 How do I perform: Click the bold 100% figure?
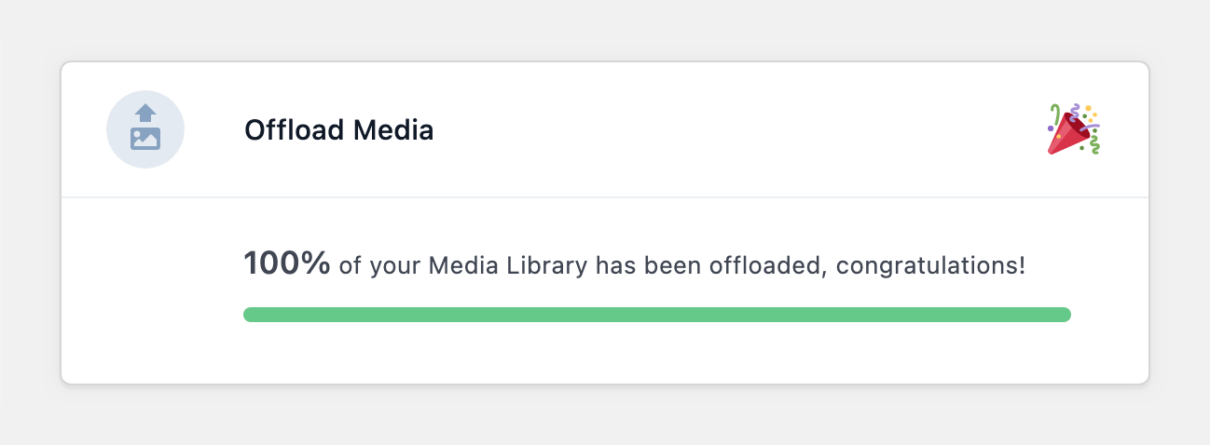click(x=287, y=263)
